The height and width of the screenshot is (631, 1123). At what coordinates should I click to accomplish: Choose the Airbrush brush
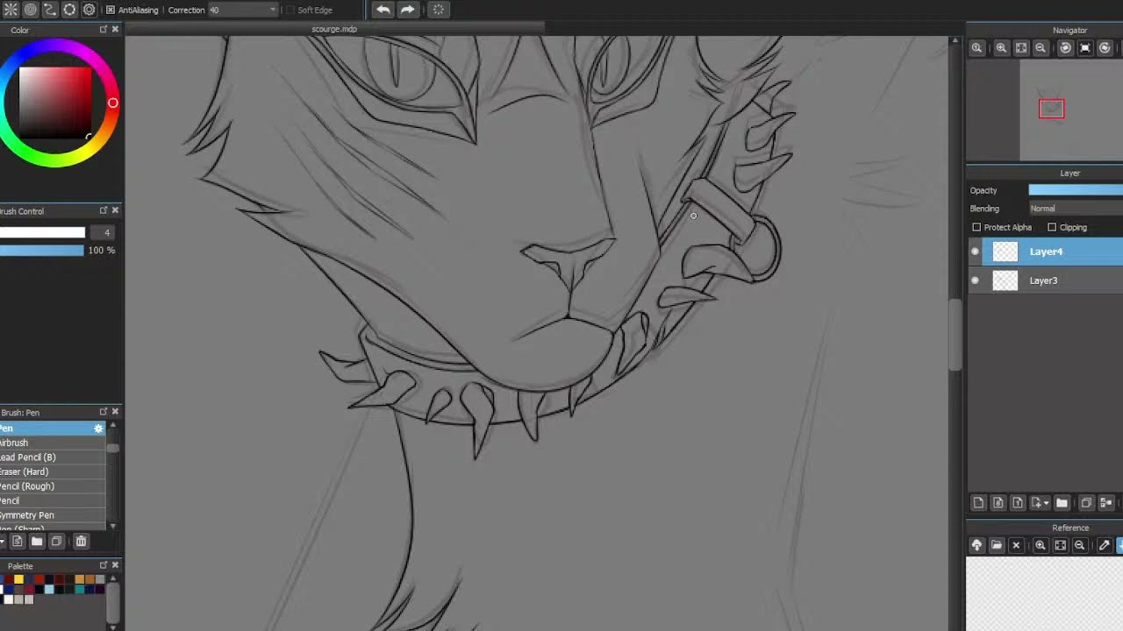[x=53, y=443]
